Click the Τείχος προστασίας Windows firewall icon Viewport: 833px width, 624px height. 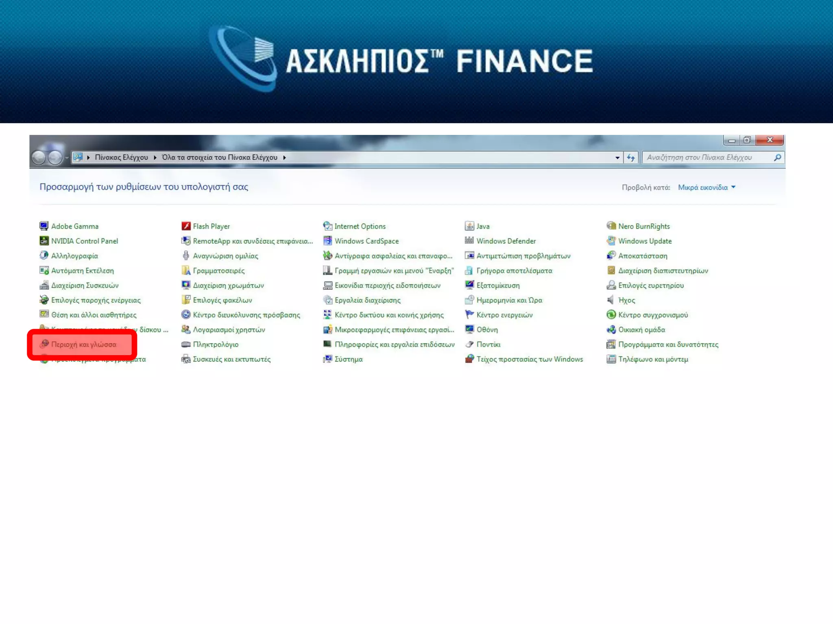469,359
